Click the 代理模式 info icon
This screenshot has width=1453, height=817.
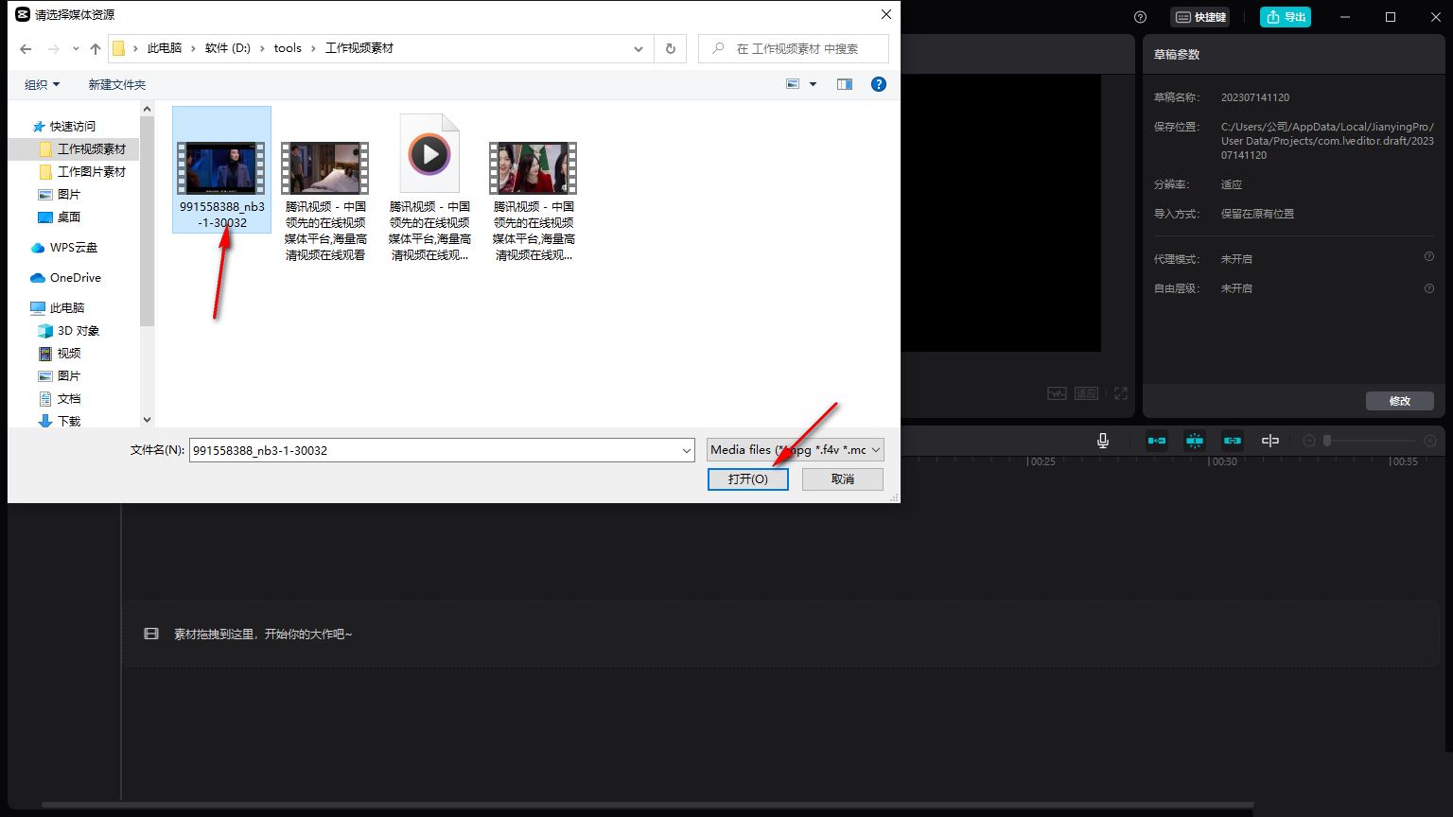tap(1429, 257)
